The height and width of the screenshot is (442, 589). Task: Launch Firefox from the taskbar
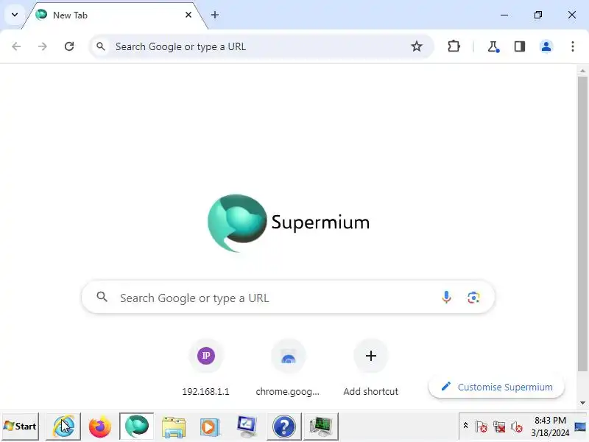100,427
